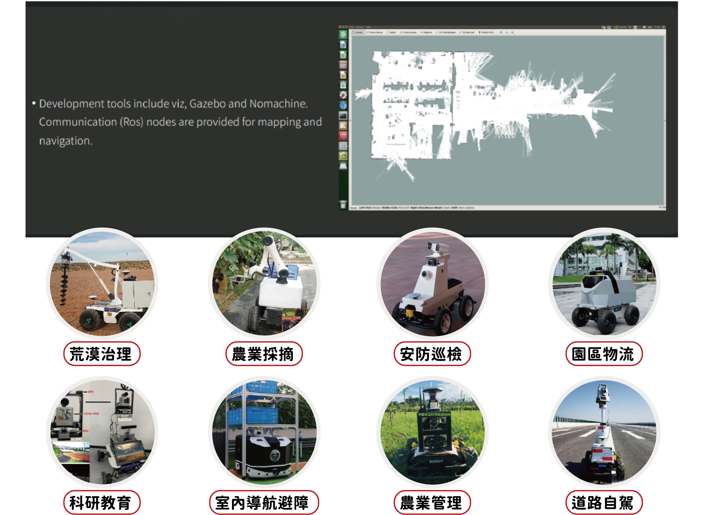Open the terminal from the Ubuntu dock

(343, 116)
